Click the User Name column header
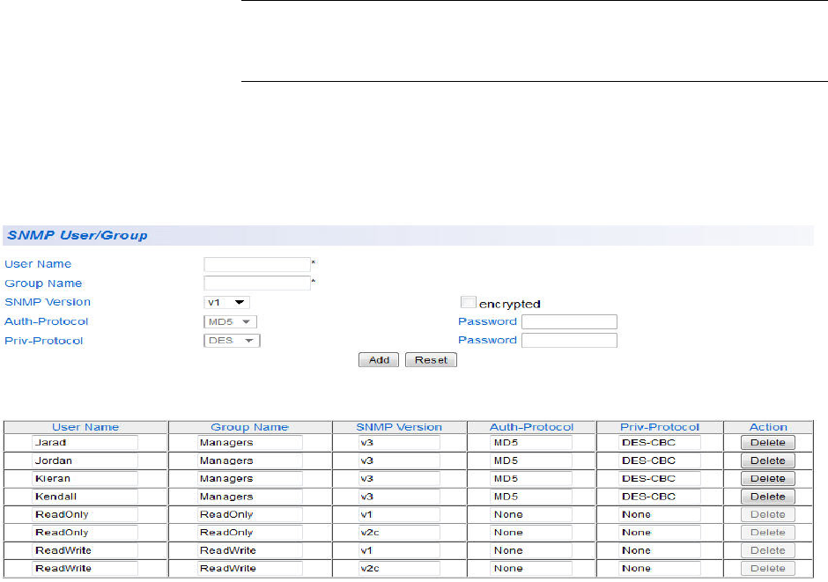 (85, 427)
